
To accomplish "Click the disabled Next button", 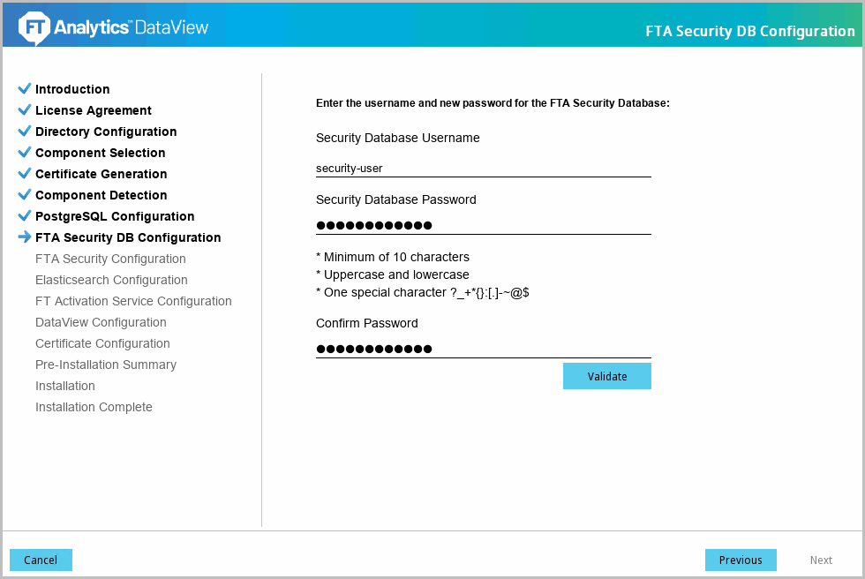I will pyautogui.click(x=821, y=560).
